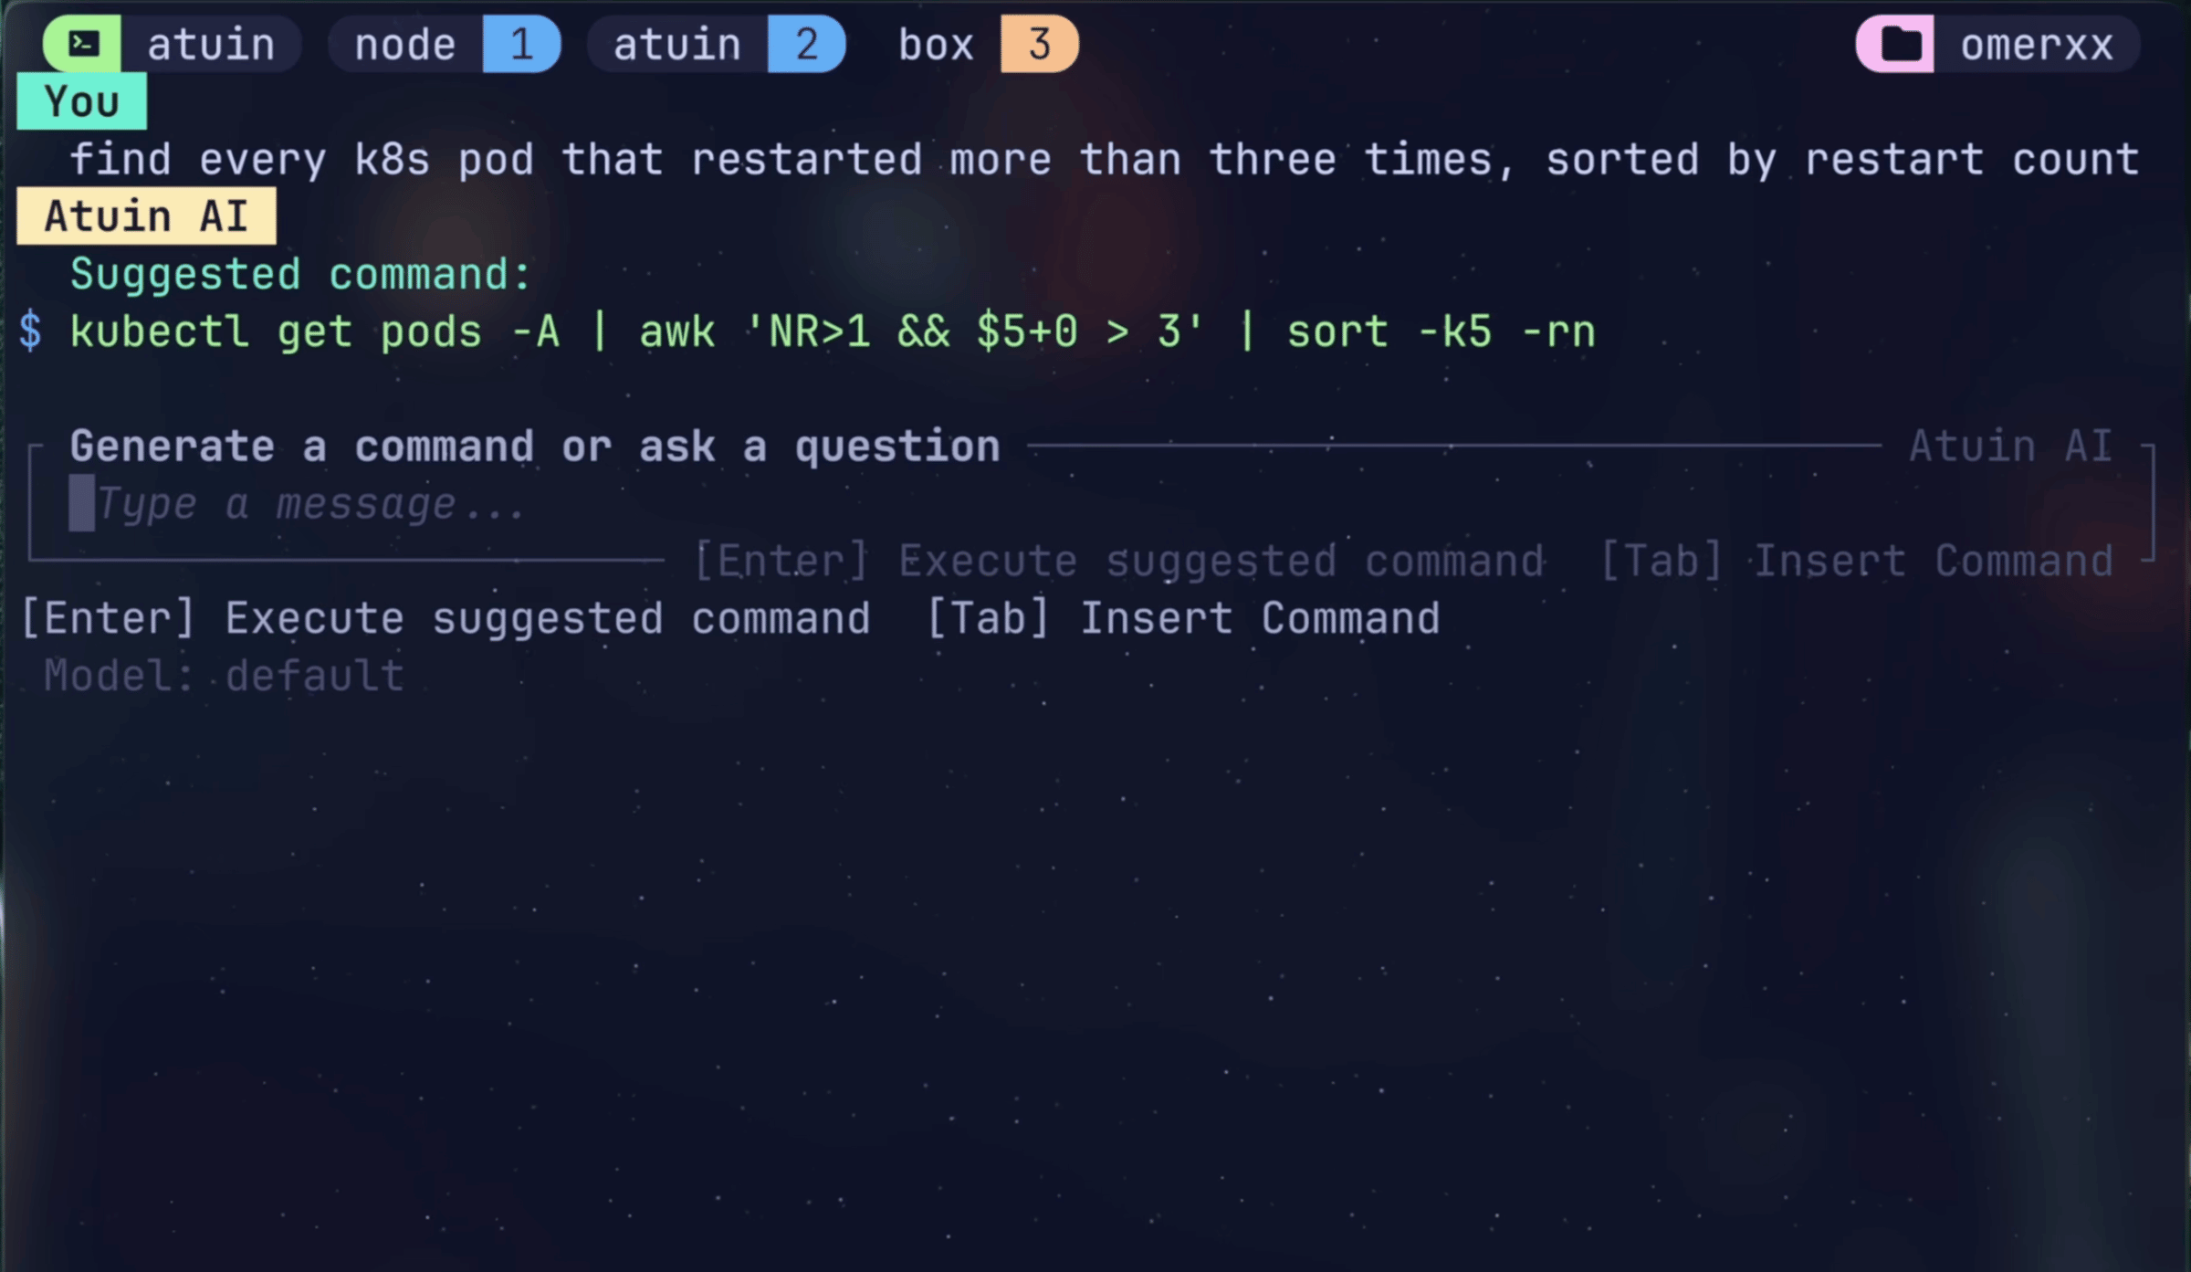Click the green terminal prompt icon
The width and height of the screenshot is (2191, 1272).
tap(82, 44)
